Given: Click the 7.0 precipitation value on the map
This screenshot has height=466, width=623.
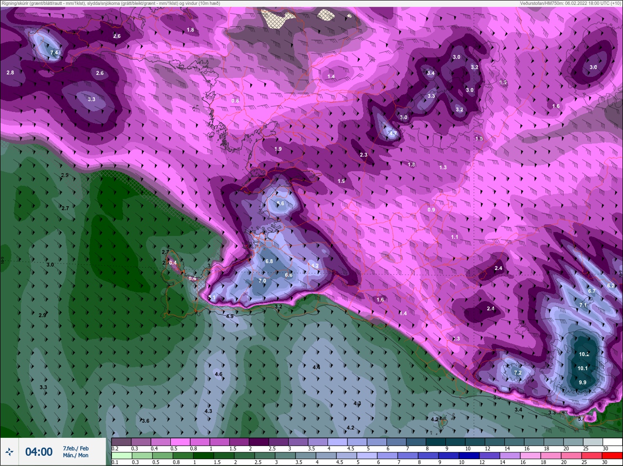Looking at the screenshot, I should 262,281.
